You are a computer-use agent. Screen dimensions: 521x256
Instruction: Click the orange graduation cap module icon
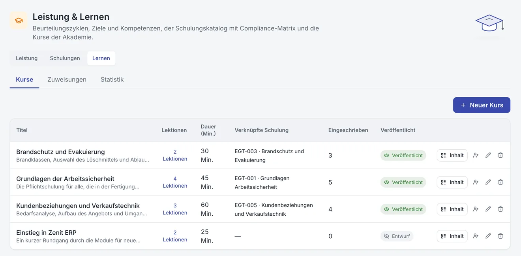pyautogui.click(x=19, y=21)
